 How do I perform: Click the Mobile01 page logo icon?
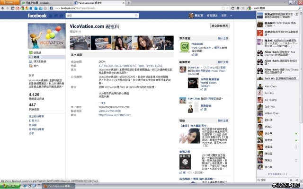click(x=185, y=47)
